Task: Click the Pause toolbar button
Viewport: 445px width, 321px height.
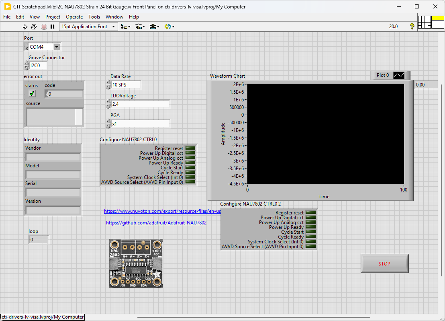Action: click(x=52, y=27)
